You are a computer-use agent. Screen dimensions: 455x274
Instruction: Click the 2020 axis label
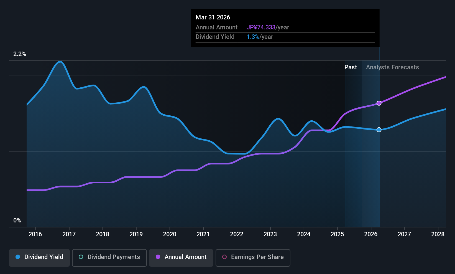[x=170, y=234]
